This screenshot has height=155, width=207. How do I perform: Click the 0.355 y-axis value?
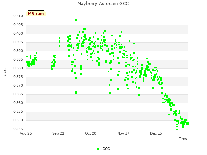[18, 112]
